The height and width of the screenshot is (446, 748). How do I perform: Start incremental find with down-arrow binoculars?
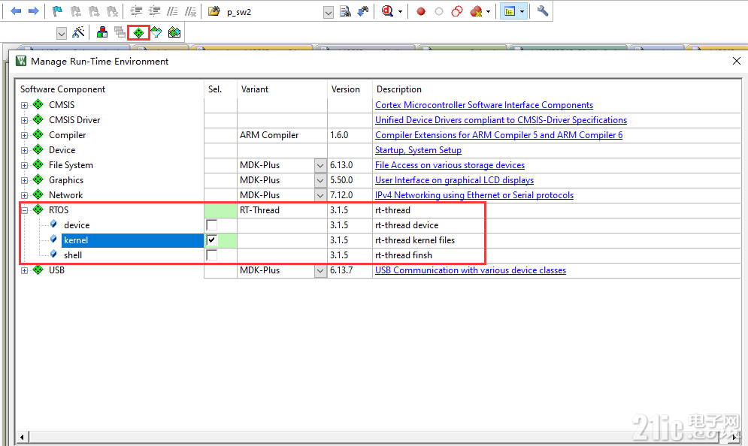(x=363, y=11)
